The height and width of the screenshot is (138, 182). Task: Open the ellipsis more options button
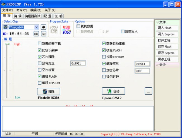pos(149,91)
